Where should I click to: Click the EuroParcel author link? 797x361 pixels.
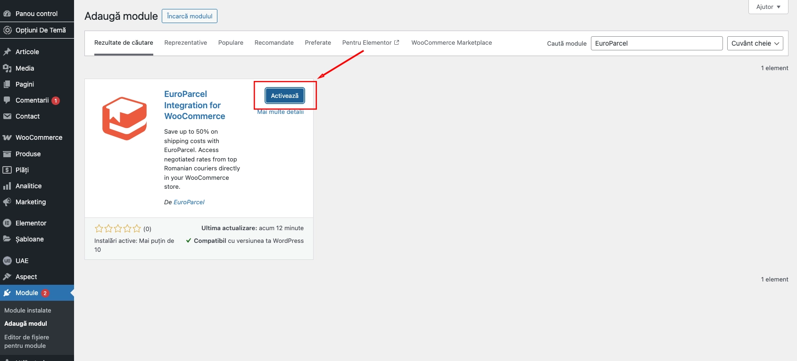pos(189,202)
